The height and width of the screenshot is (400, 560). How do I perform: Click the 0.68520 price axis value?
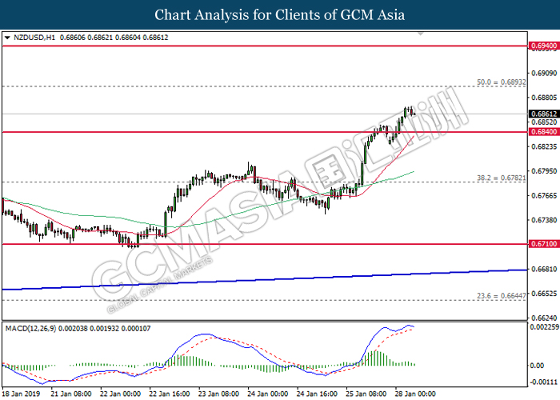pos(544,122)
